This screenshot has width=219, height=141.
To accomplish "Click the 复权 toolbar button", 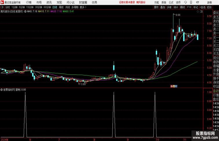I will pyautogui.click(x=156, y=7).
